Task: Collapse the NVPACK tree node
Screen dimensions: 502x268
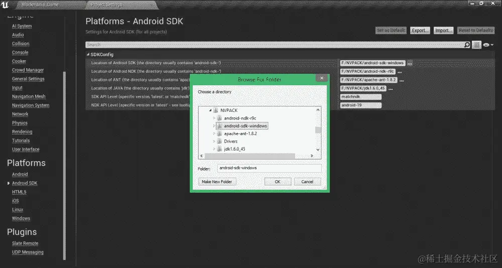Action: tap(210, 110)
